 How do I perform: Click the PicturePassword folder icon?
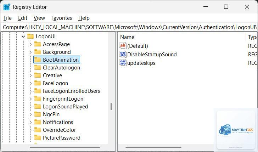coord(38,137)
